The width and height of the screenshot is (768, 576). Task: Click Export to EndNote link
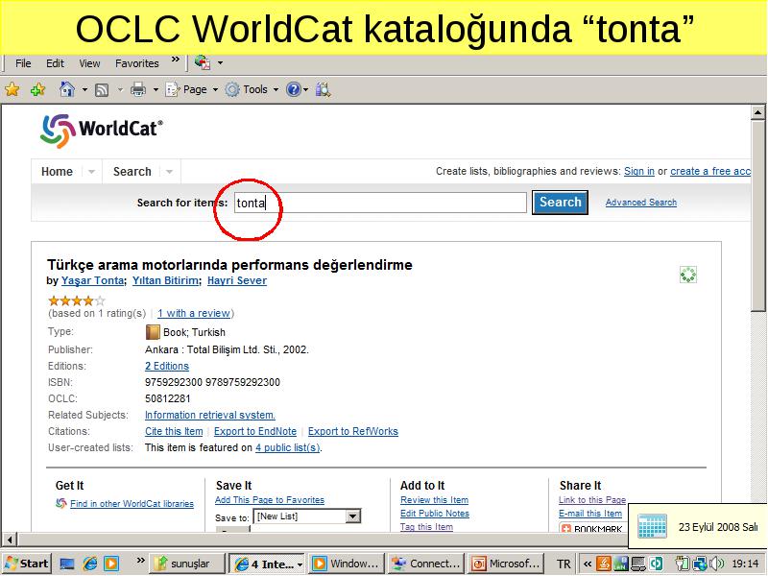coord(255,431)
